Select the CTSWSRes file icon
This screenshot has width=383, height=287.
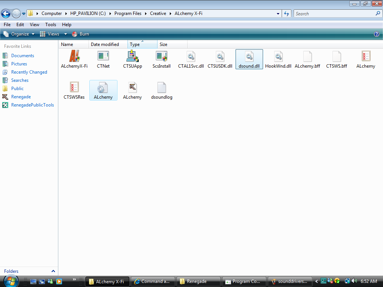point(74,87)
